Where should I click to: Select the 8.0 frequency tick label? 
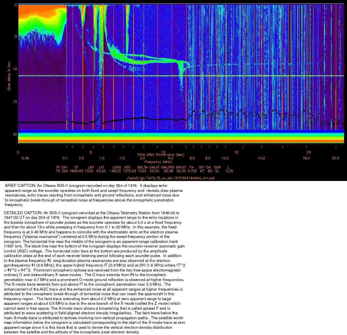coord(208,158)
